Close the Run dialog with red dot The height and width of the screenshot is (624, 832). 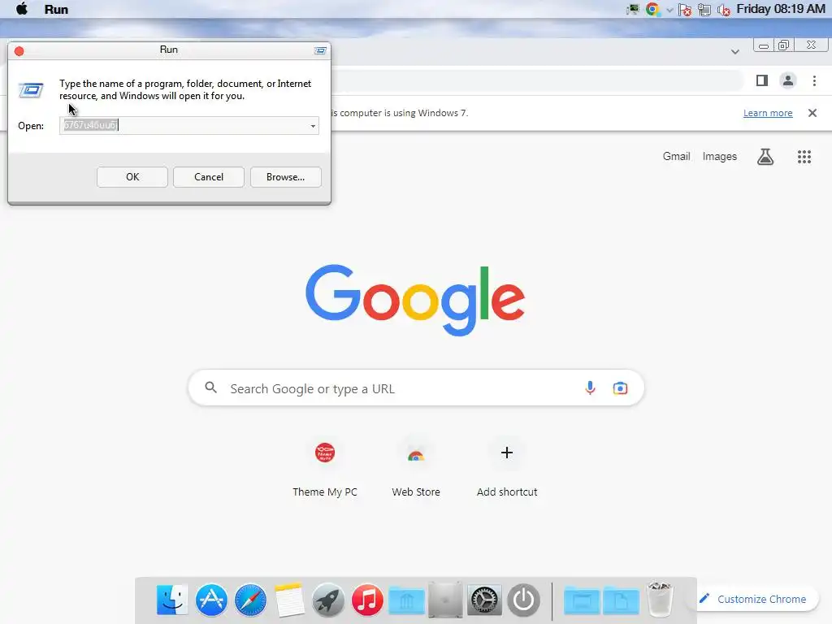tap(19, 51)
